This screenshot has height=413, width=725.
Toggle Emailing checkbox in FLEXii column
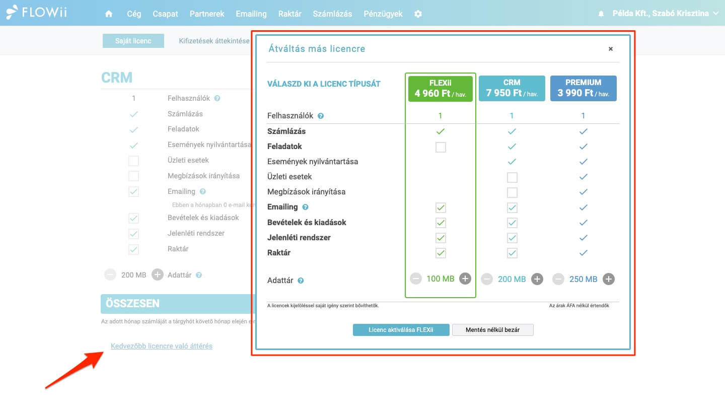pos(441,208)
